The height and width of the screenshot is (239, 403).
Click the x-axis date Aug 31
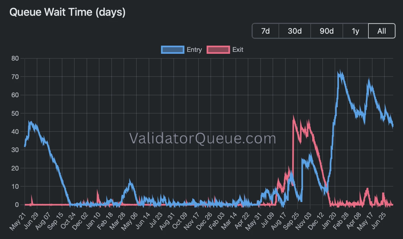click(x=167, y=221)
